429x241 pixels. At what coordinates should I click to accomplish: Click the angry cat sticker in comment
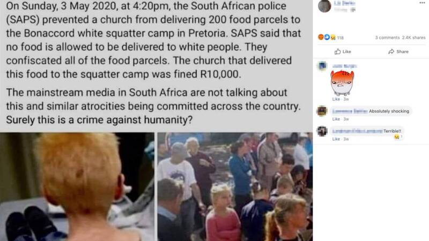click(x=342, y=83)
